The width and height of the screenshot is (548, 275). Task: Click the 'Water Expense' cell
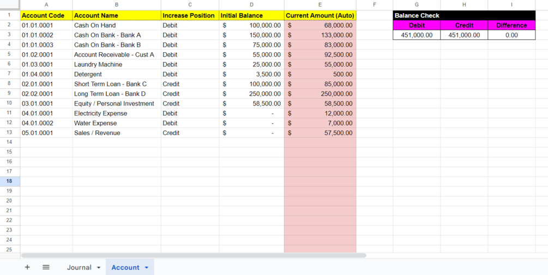(x=117, y=123)
